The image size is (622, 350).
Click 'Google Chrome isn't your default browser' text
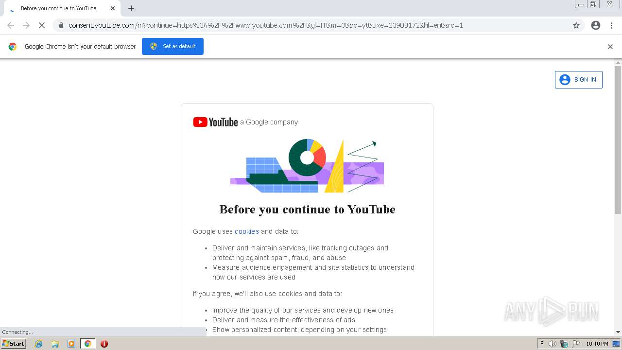pos(80,47)
